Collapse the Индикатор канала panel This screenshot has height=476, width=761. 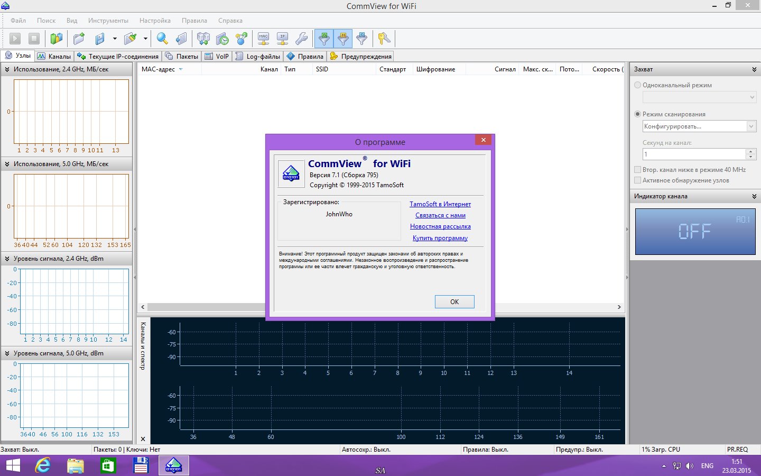point(754,196)
